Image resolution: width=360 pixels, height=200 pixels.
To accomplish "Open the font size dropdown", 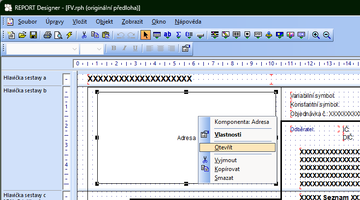I will [99, 49].
